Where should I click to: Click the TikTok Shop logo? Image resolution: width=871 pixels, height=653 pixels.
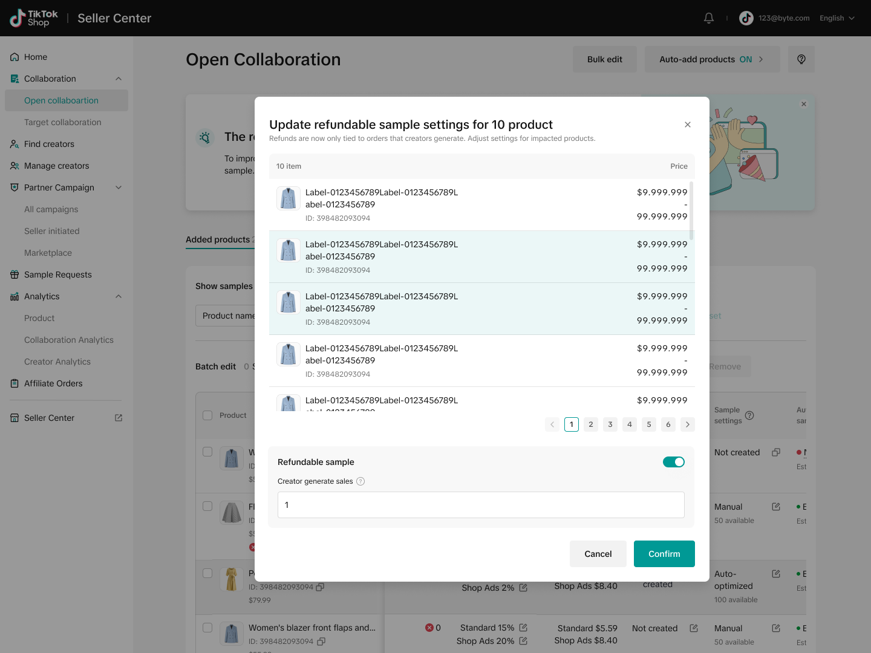[34, 18]
